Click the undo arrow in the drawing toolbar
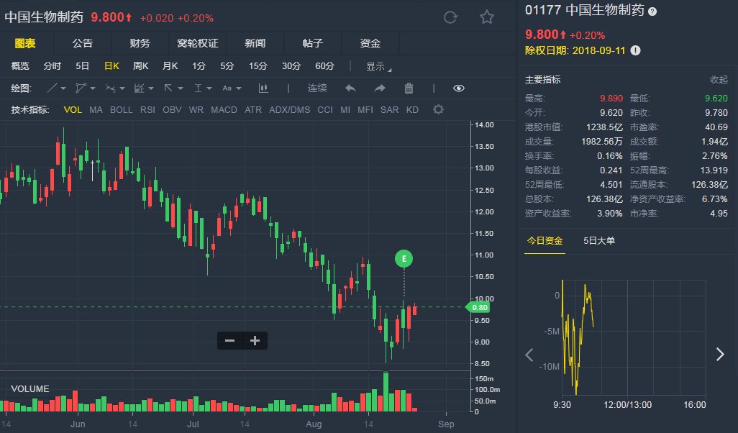The height and width of the screenshot is (433, 738). 350,88
